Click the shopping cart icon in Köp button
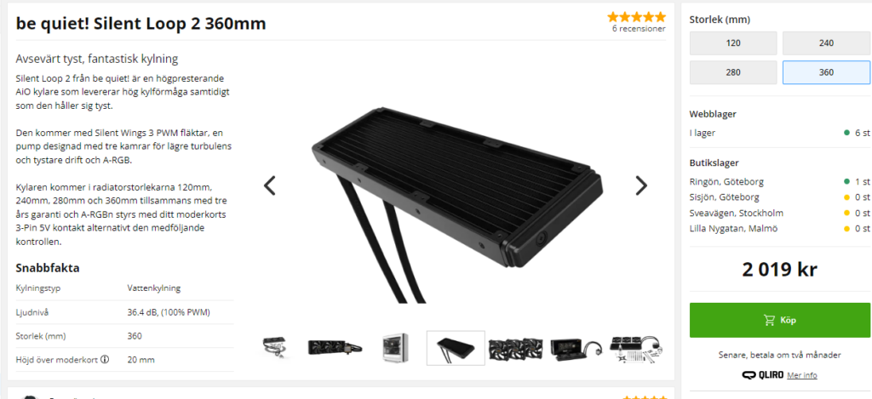Viewport: 872px width, 399px height. pyautogui.click(x=769, y=320)
